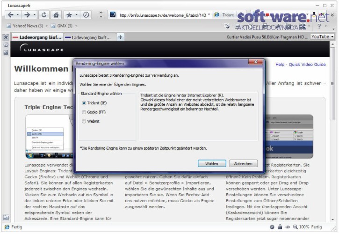Switch to the first Ladevorgang läuft tab
The image size is (339, 234).
(37, 37)
